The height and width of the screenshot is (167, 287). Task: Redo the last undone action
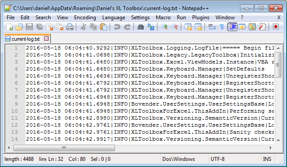127,27
